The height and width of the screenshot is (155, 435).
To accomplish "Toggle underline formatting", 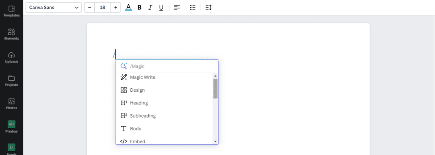I will [x=161, y=8].
